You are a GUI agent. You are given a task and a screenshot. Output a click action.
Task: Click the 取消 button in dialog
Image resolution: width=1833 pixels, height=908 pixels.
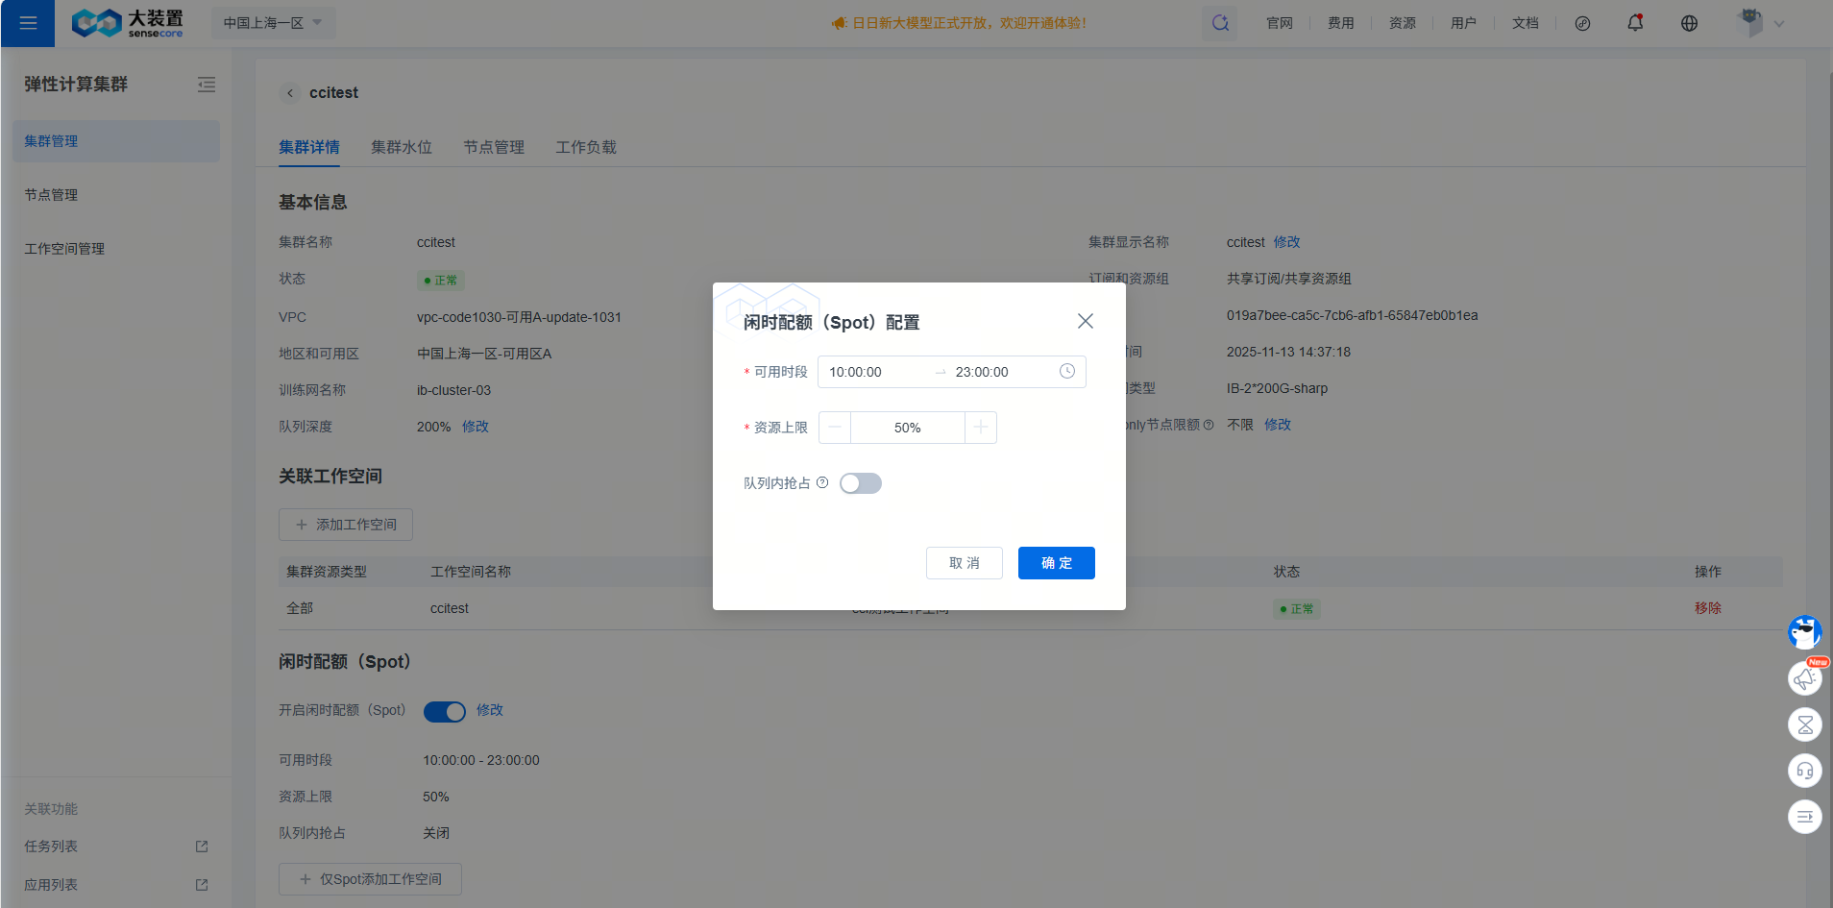pyautogui.click(x=964, y=563)
